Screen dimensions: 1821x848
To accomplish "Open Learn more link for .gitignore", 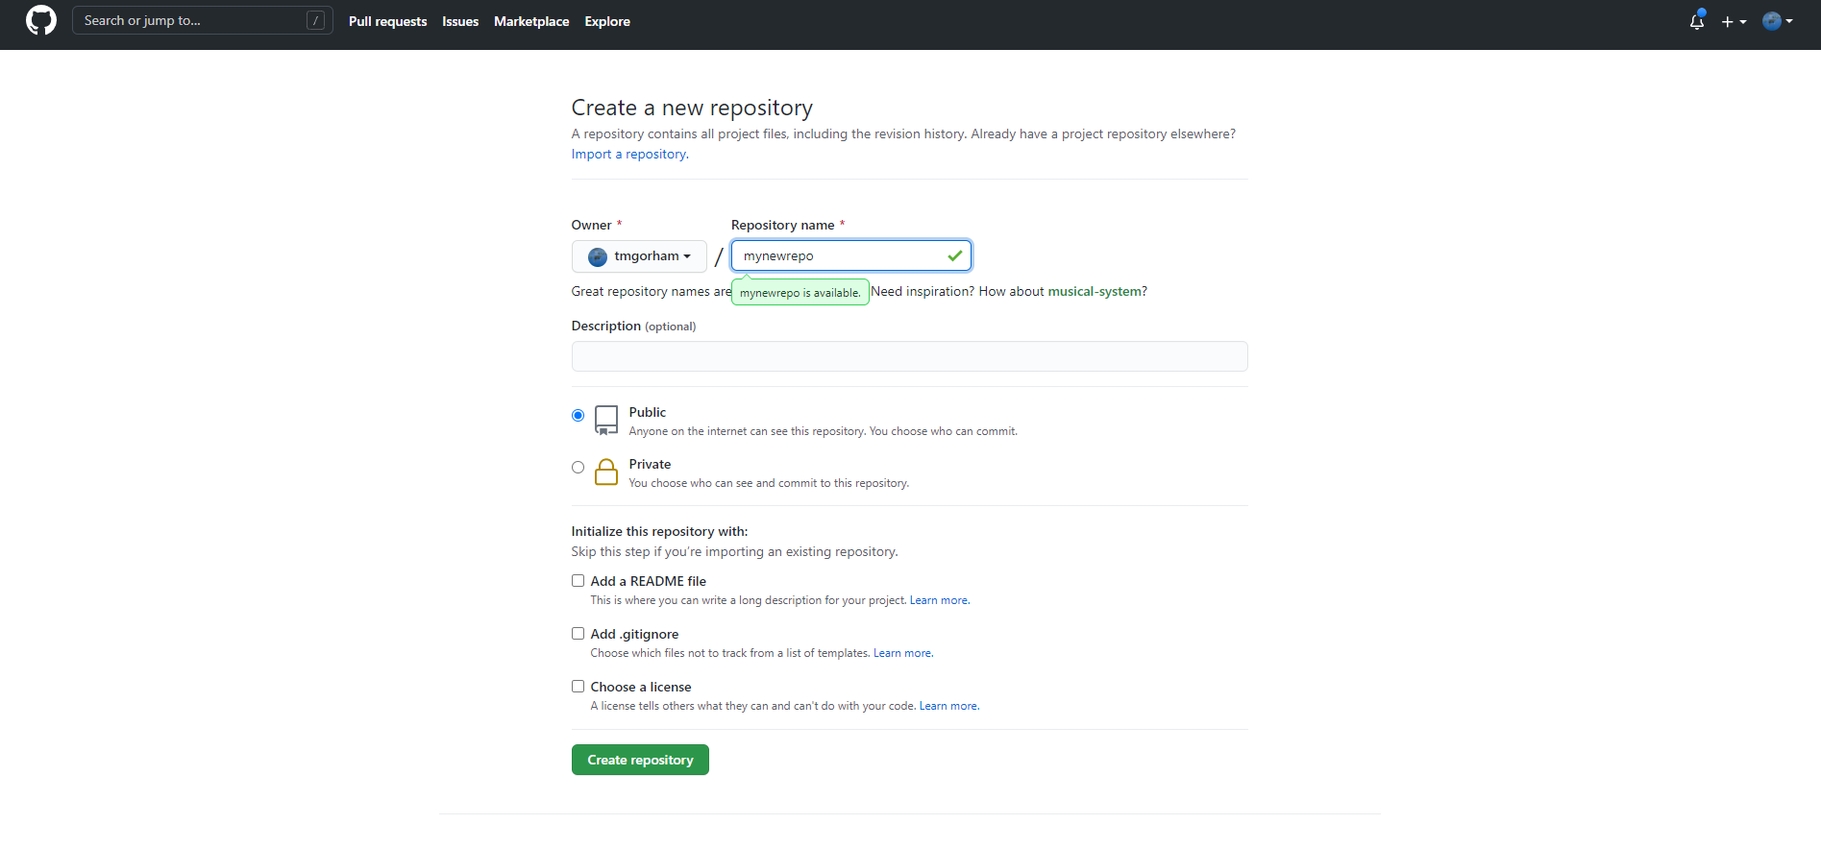I will coord(902,653).
